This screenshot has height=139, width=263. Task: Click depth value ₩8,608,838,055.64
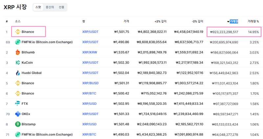pyautogui.click(x=152, y=42)
